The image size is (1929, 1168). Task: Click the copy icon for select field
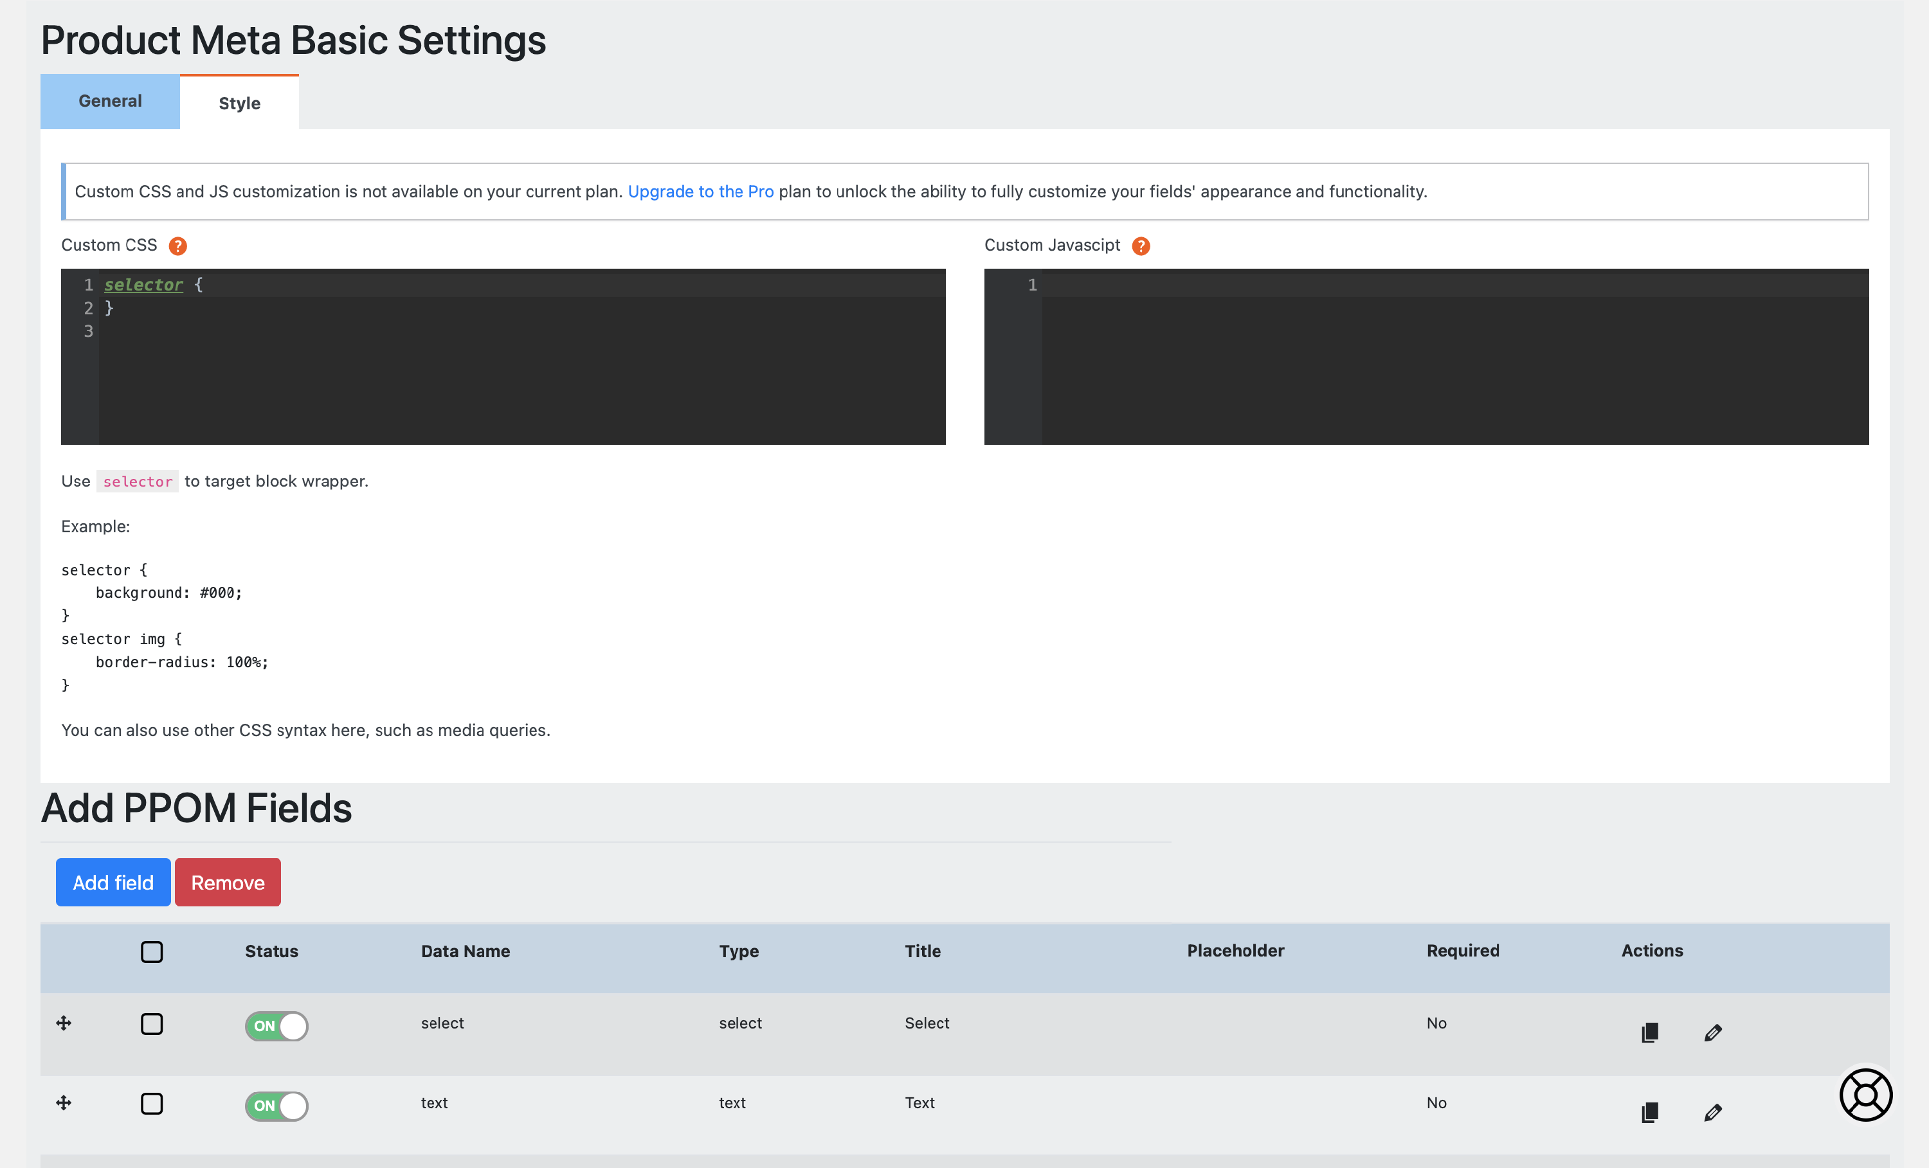[x=1649, y=1032]
